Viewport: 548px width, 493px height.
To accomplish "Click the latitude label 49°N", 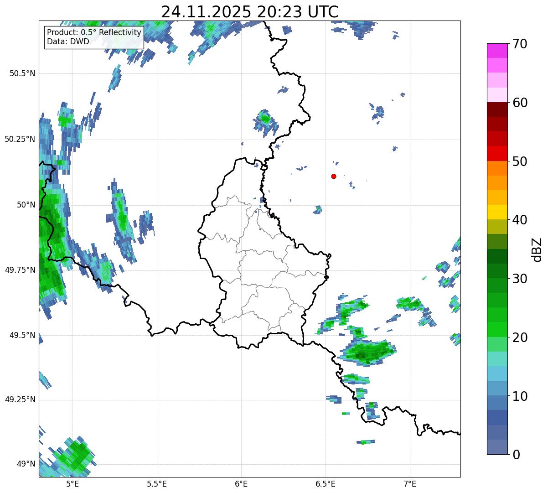I will (x=26, y=464).
